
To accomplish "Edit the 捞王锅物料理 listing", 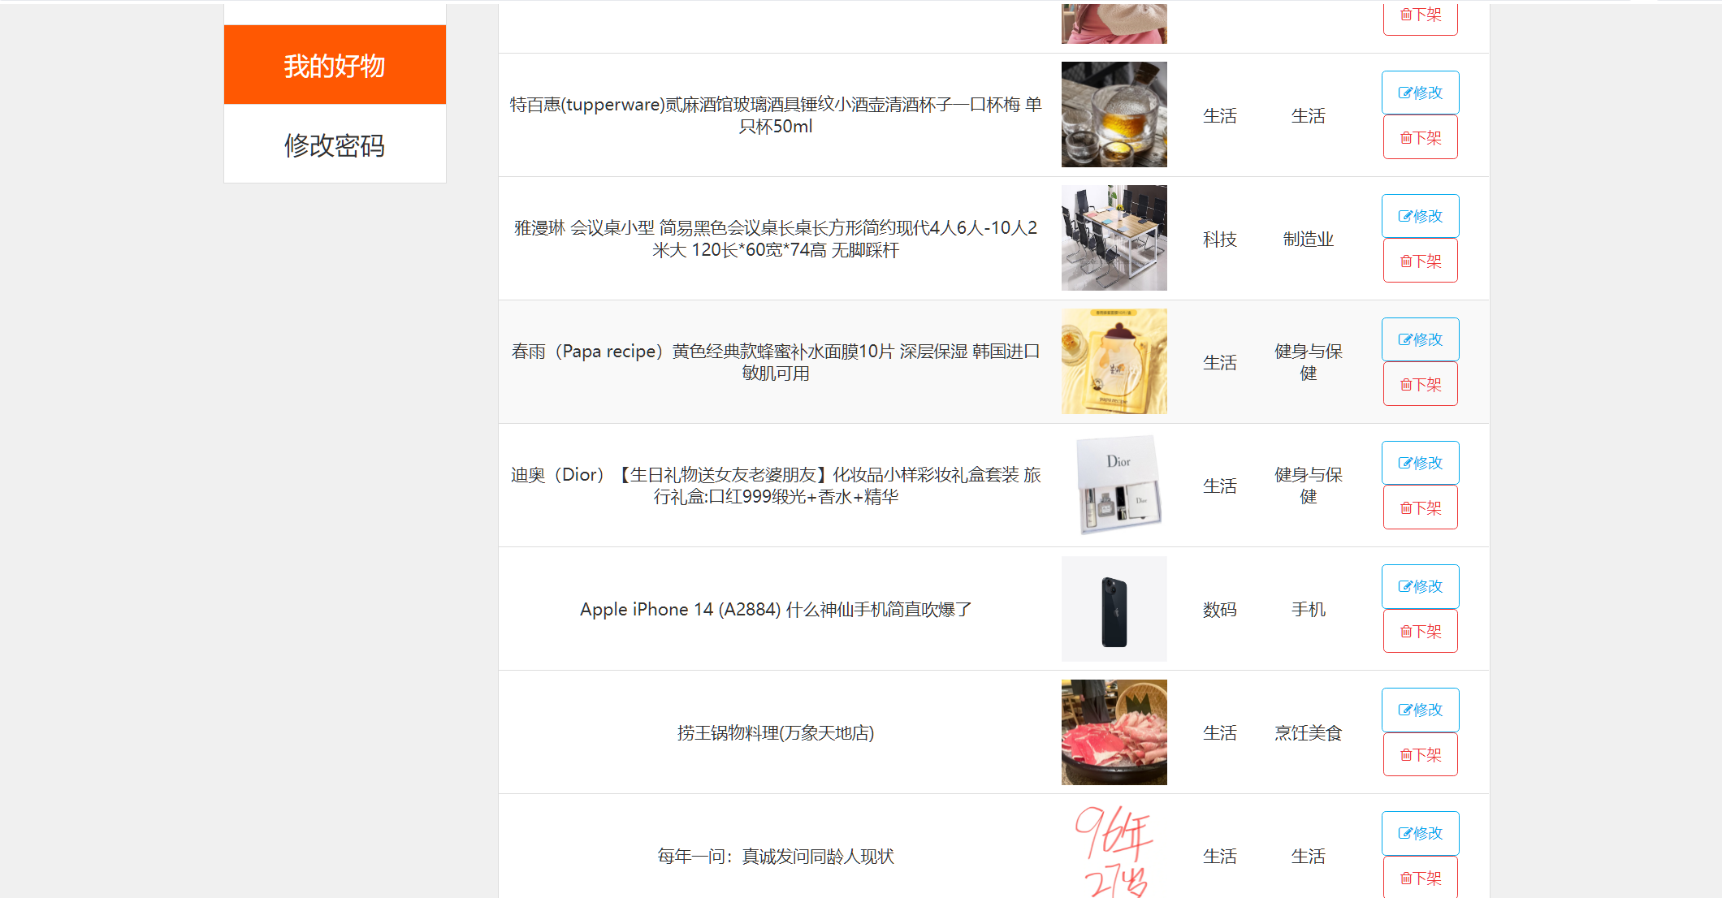I will pos(1421,710).
